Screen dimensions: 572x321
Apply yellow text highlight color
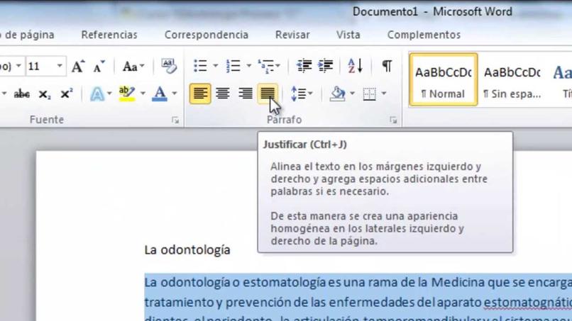(x=126, y=94)
